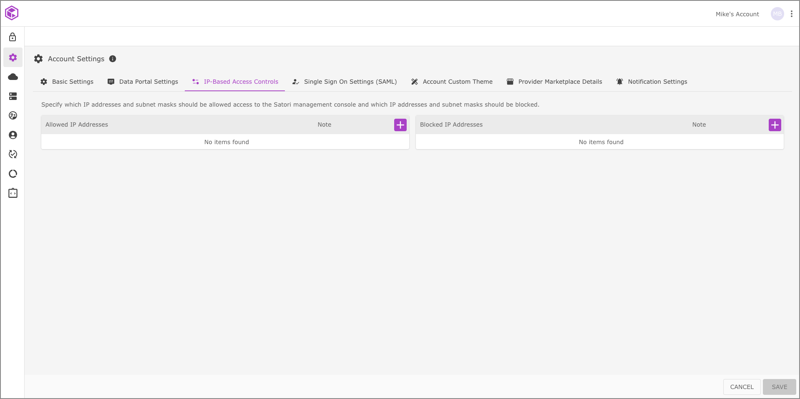This screenshot has width=800, height=399.
Task: Click the Account Settings info icon
Action: pyautogui.click(x=113, y=59)
